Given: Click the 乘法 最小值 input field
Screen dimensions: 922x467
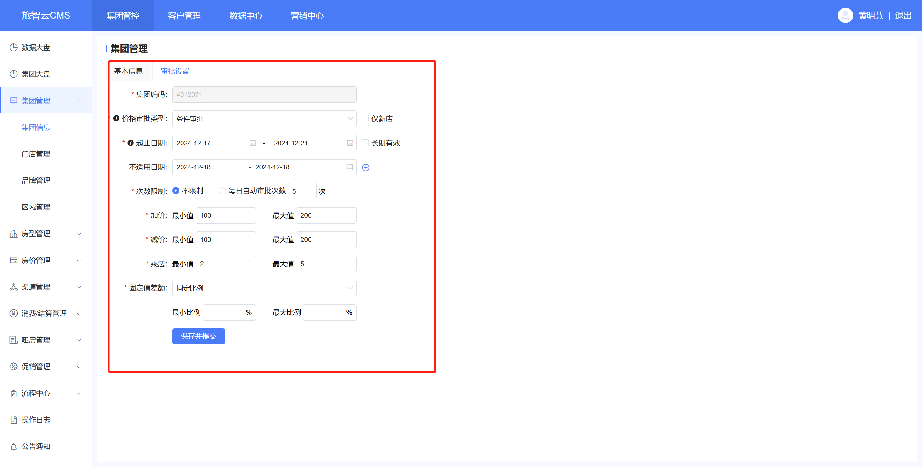Looking at the screenshot, I should 226,264.
